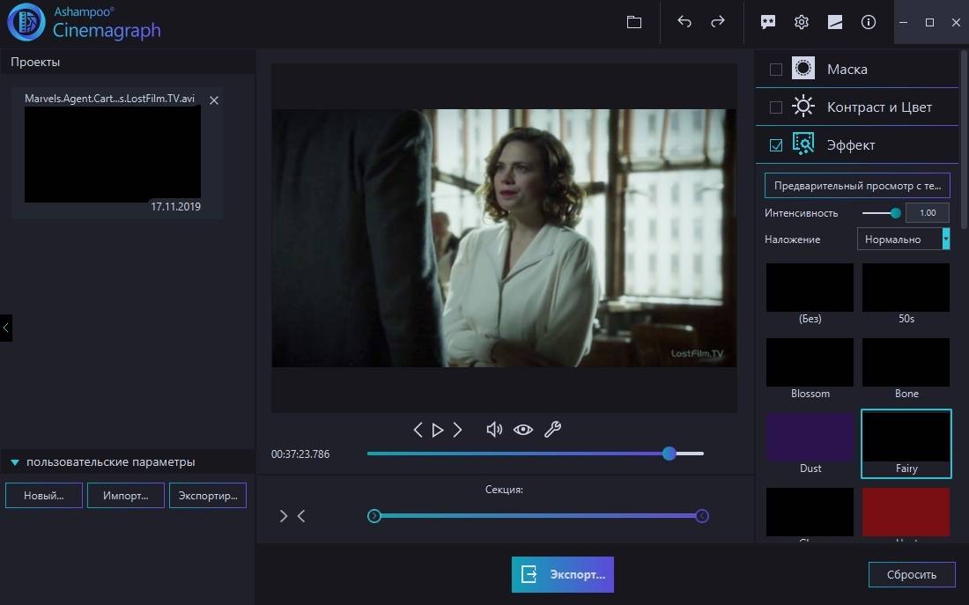Adjust the Интенсивность slider handle
This screenshot has width=969, height=605.
coord(896,213)
